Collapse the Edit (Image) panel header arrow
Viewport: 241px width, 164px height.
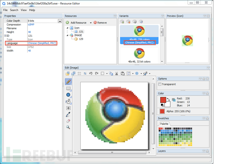(x=208, y=68)
